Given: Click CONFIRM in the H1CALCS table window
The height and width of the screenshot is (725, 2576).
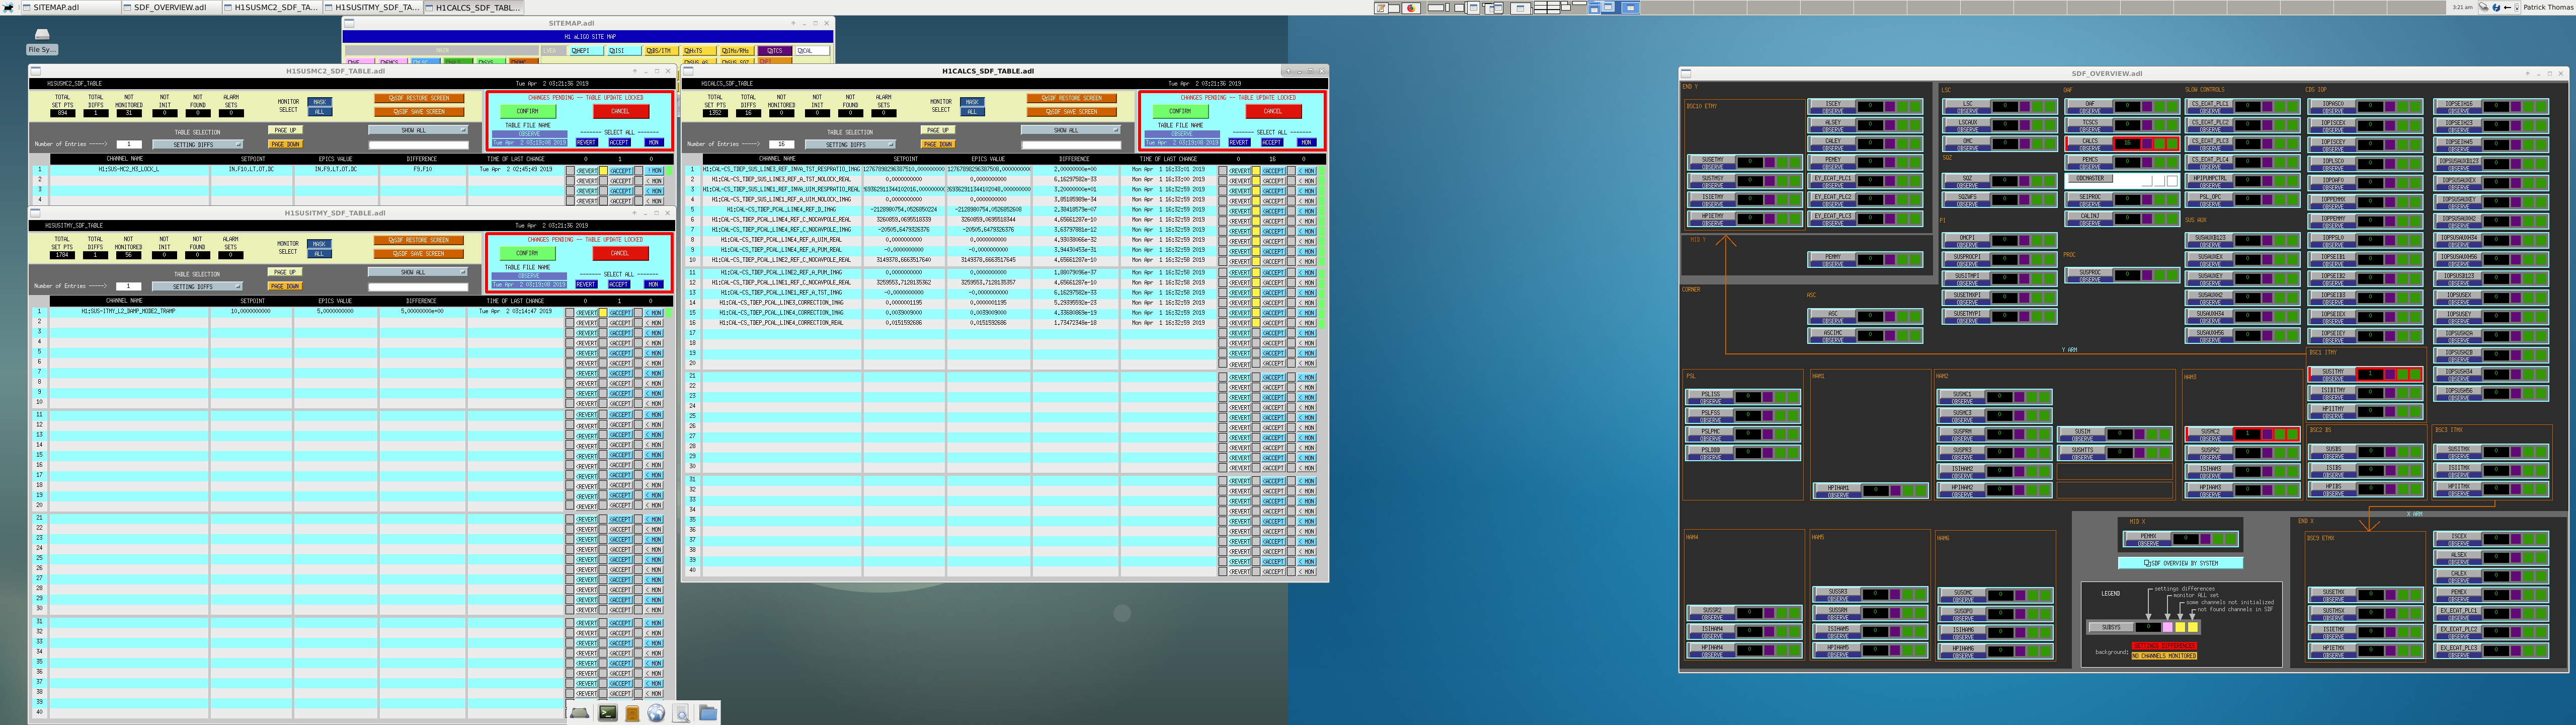Looking at the screenshot, I should point(1180,111).
